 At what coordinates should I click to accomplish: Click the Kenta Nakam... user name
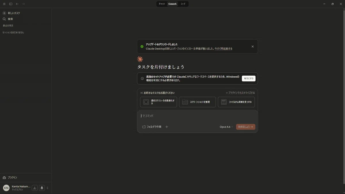21,186
